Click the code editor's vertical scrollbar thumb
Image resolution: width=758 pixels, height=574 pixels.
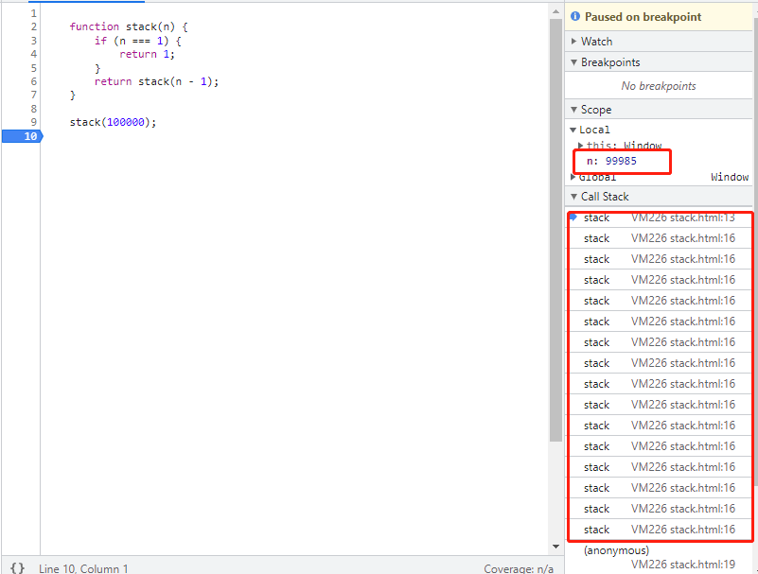click(x=555, y=227)
